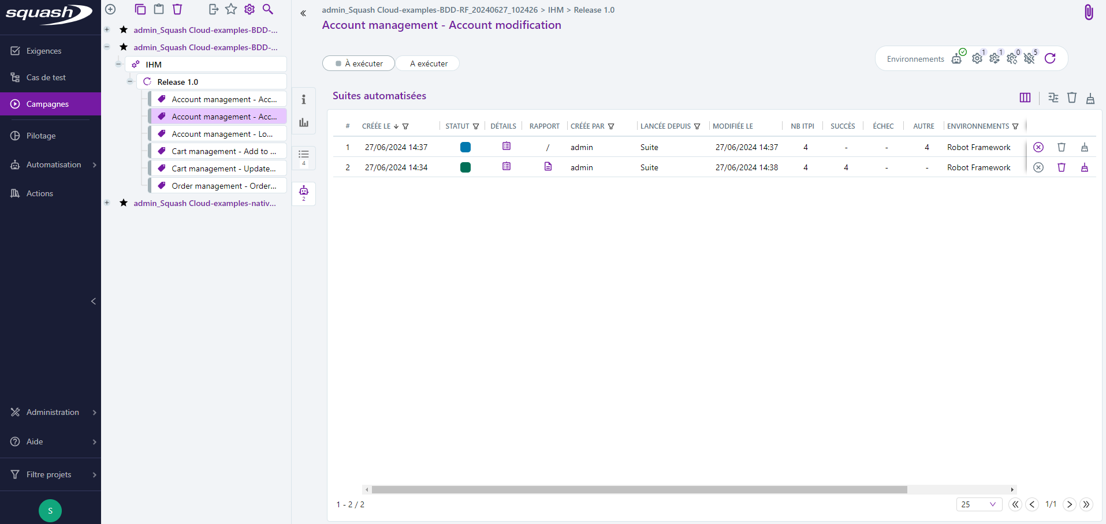Click the blue status swatch in row 1

point(465,147)
